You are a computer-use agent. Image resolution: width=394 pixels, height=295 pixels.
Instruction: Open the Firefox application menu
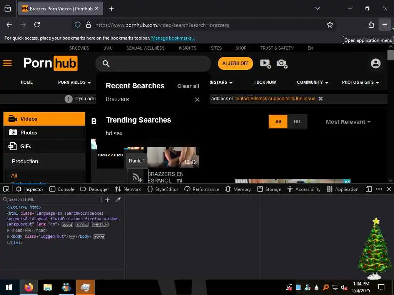tap(385, 25)
